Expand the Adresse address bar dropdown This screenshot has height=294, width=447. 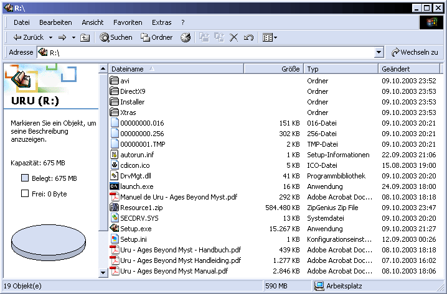[379, 53]
